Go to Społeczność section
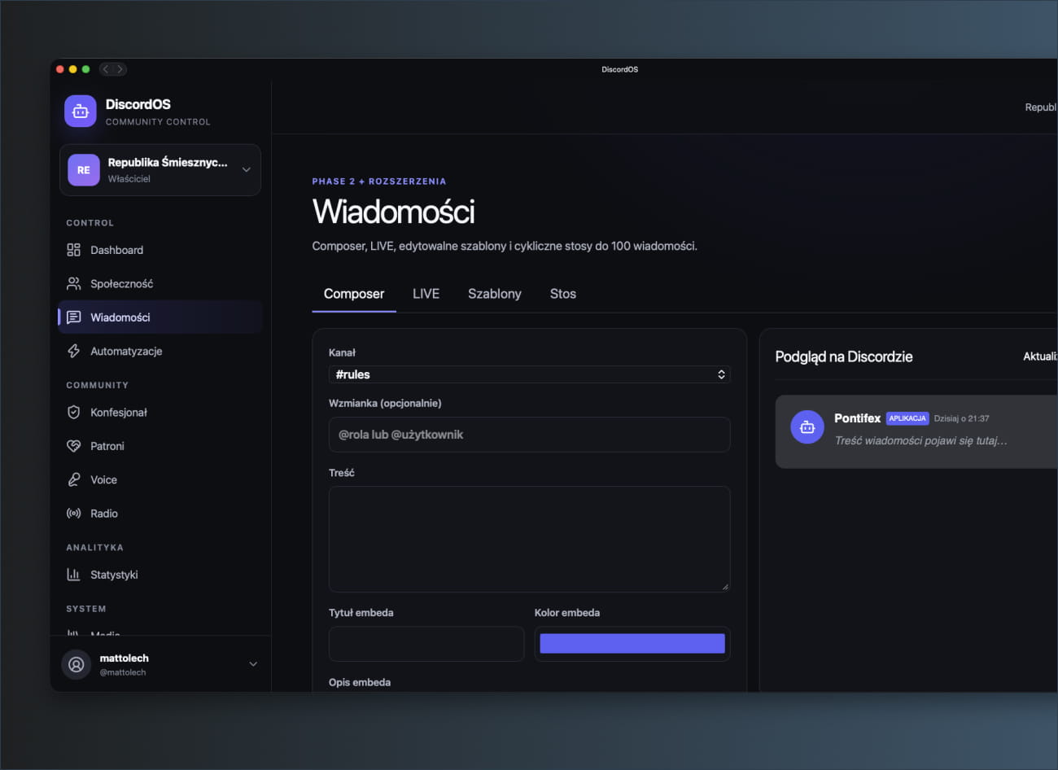1058x770 pixels. pos(160,283)
